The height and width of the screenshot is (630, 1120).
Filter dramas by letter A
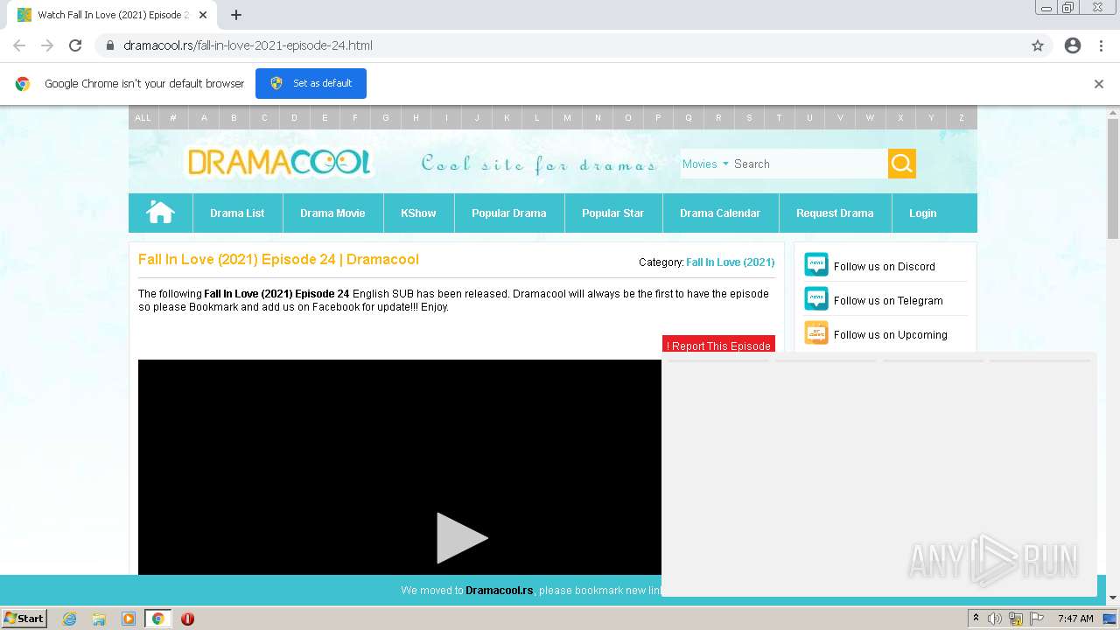pyautogui.click(x=204, y=117)
